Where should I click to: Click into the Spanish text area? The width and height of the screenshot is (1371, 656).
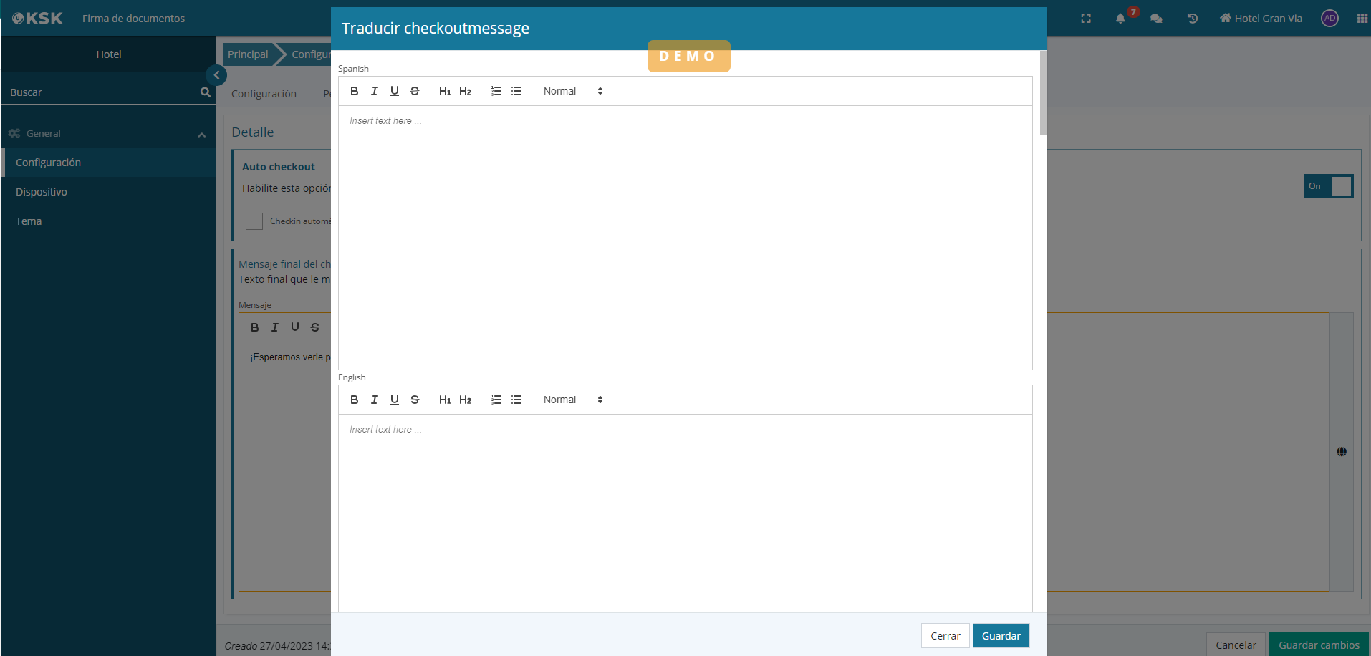tap(684, 236)
